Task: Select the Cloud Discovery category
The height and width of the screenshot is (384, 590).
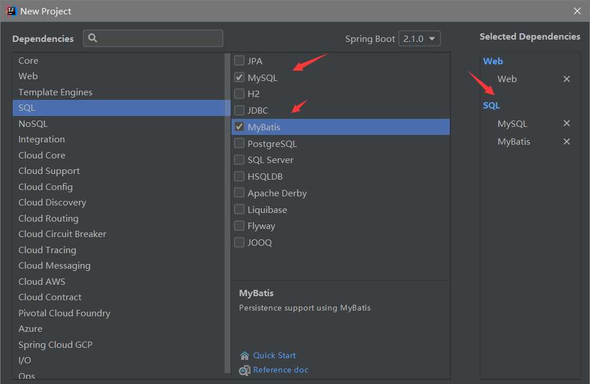Action: pos(118,203)
